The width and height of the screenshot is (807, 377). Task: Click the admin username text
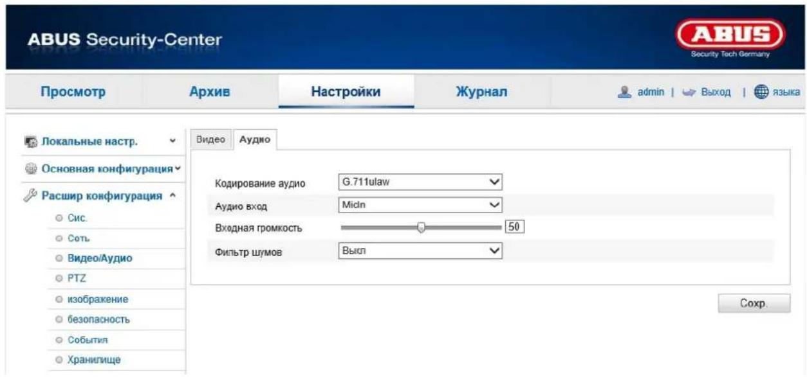pyautogui.click(x=651, y=92)
